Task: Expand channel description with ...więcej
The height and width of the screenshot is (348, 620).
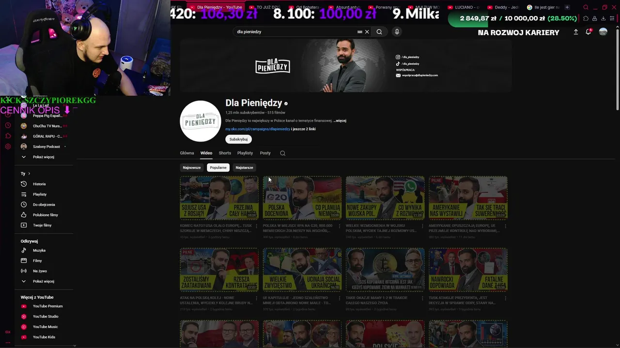Action: tap(340, 121)
